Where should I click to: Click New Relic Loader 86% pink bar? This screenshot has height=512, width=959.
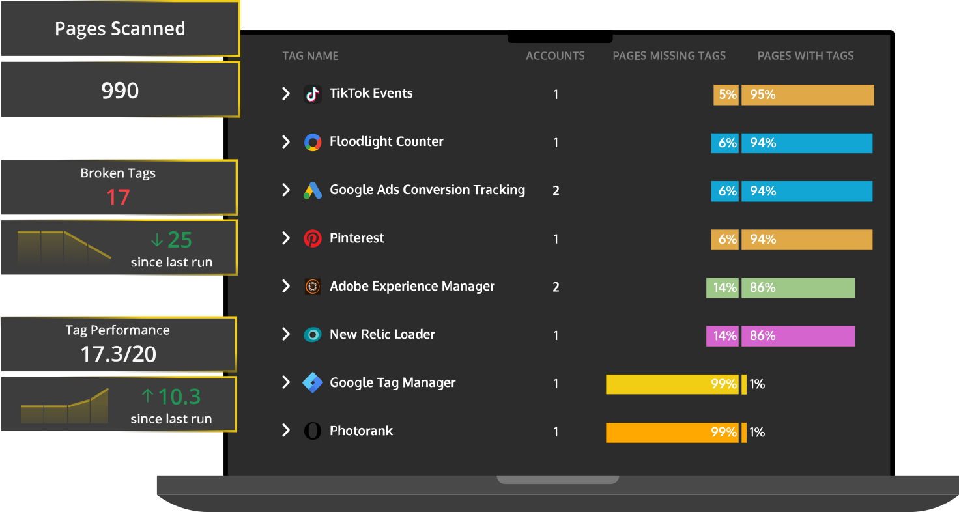click(x=798, y=336)
